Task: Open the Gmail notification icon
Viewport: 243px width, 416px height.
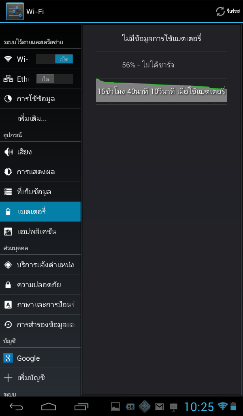Action: 159,406
